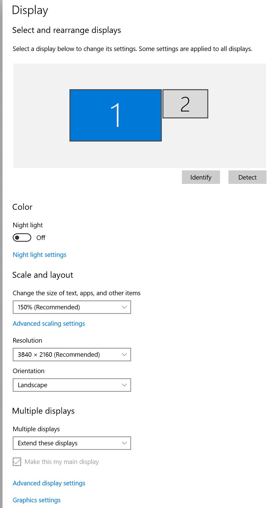Select display 1 monitor rectangle
This screenshot has height=508, width=273.
(116, 115)
